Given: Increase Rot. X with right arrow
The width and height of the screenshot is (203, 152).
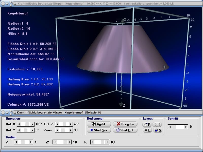Looking at the screenshot, I should coord(32,124).
